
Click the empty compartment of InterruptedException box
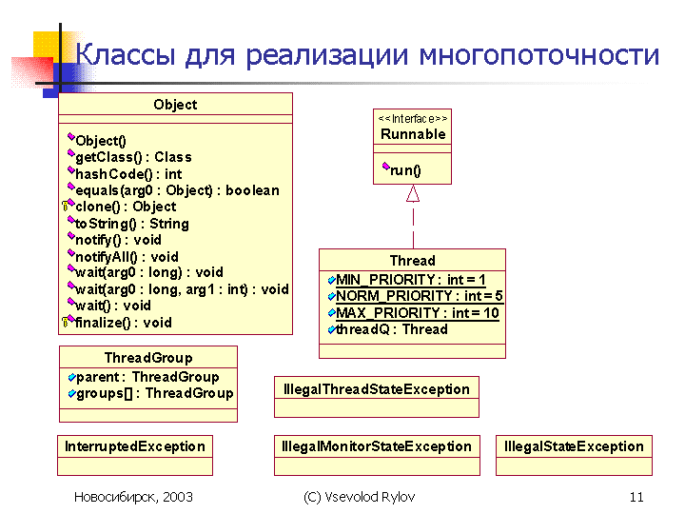(135, 466)
